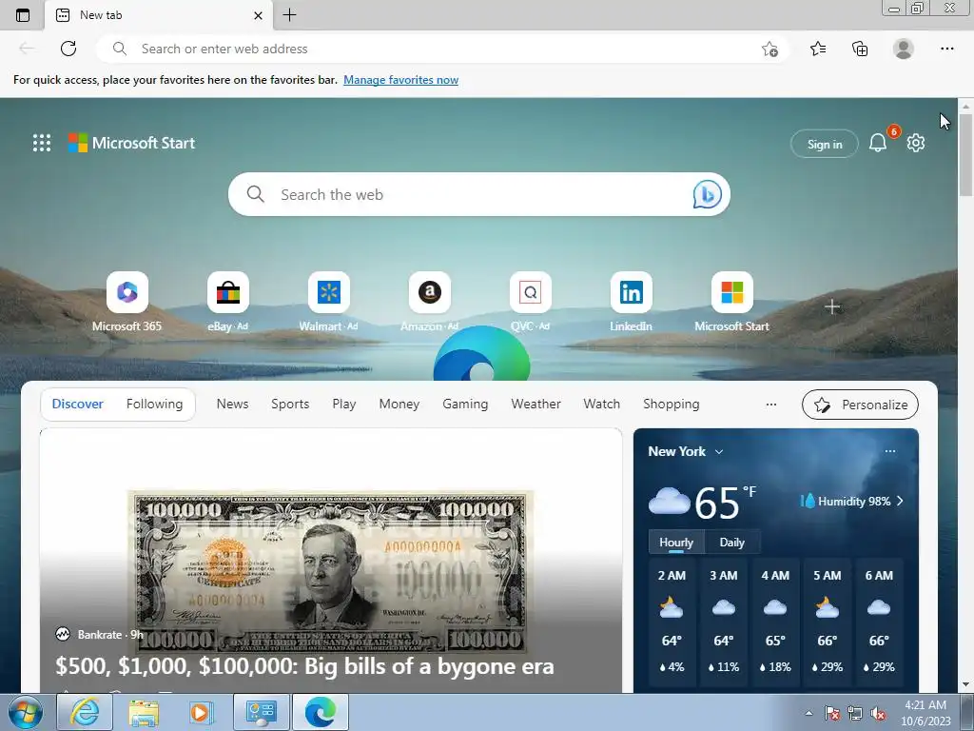The width and height of the screenshot is (974, 731).
Task: Click the Sign in button
Action: [825, 145]
